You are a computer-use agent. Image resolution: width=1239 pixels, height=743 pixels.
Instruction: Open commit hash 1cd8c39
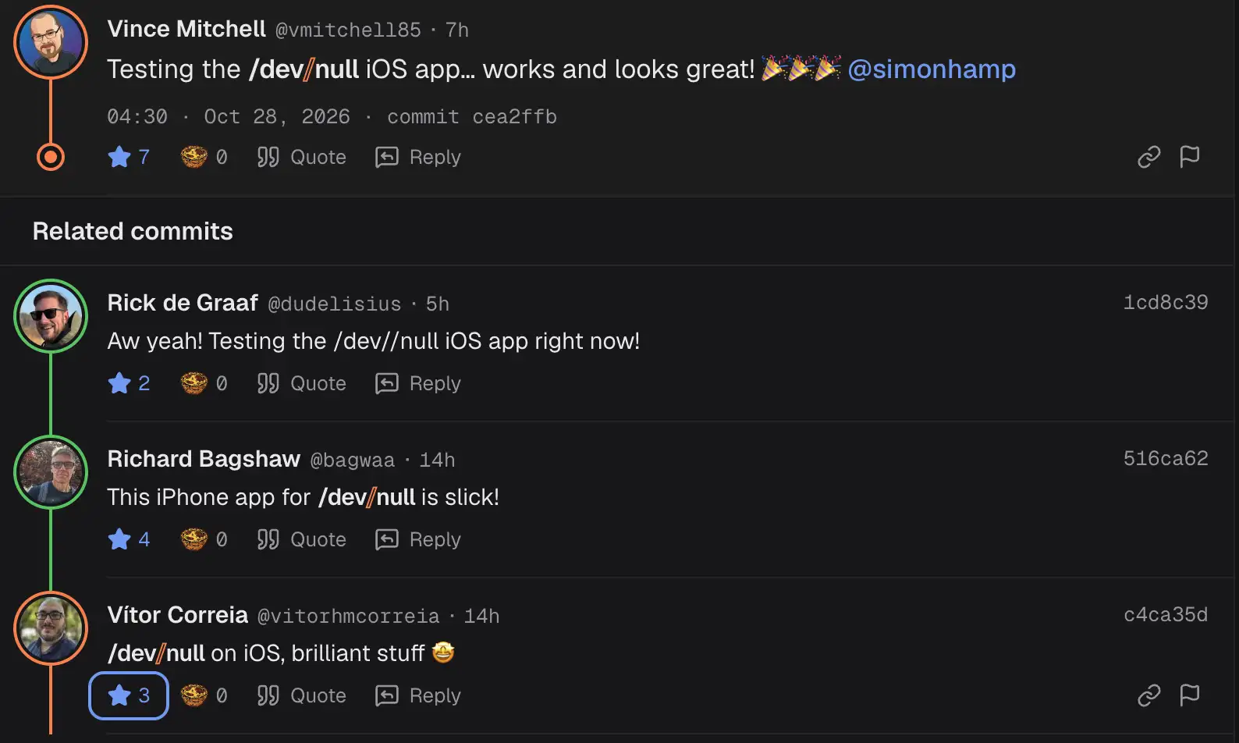point(1166,302)
